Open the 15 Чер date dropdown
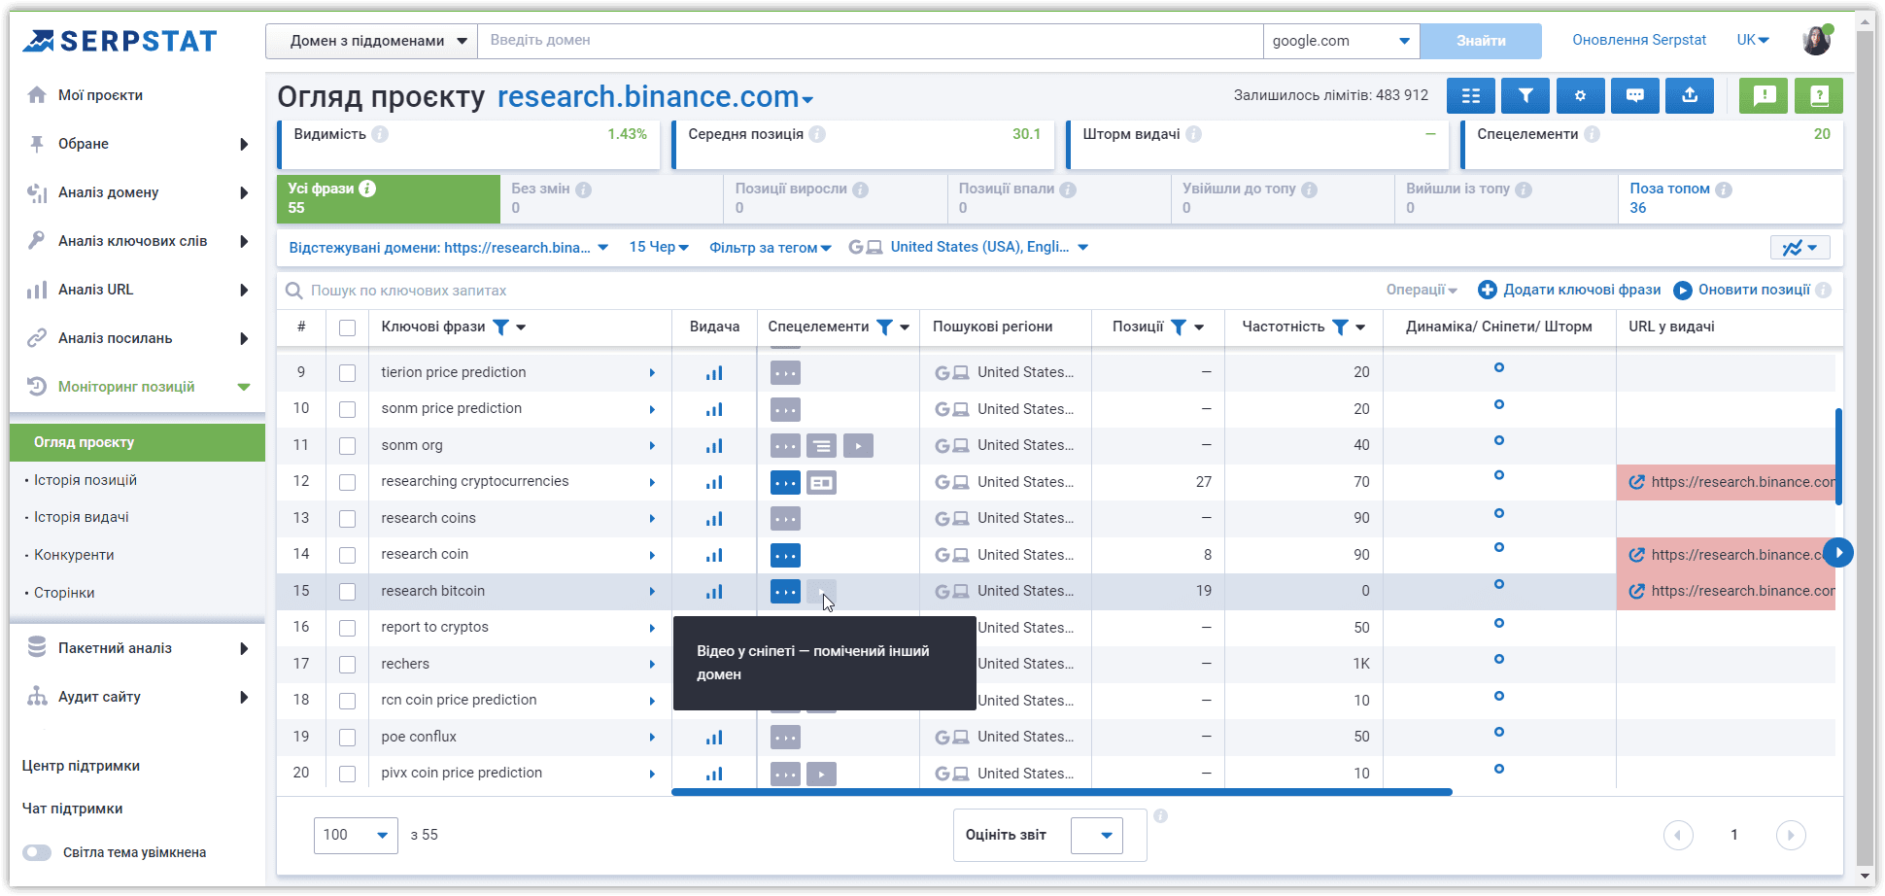 (x=659, y=247)
